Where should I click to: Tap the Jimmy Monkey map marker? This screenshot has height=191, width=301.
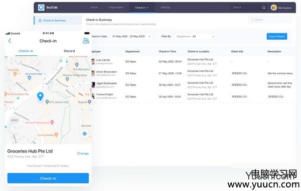click(56, 135)
